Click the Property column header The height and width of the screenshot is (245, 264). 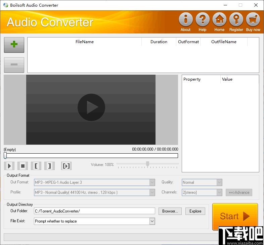point(201,79)
